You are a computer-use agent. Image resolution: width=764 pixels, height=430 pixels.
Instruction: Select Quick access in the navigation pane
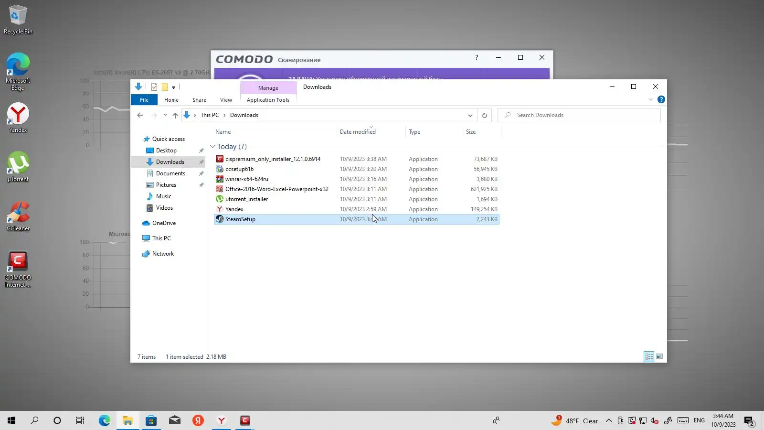168,139
